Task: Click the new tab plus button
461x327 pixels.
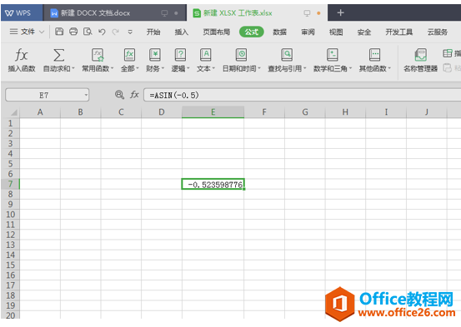Action: [x=340, y=12]
